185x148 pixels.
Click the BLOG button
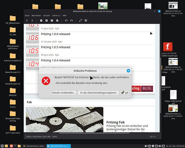(x=147, y=89)
